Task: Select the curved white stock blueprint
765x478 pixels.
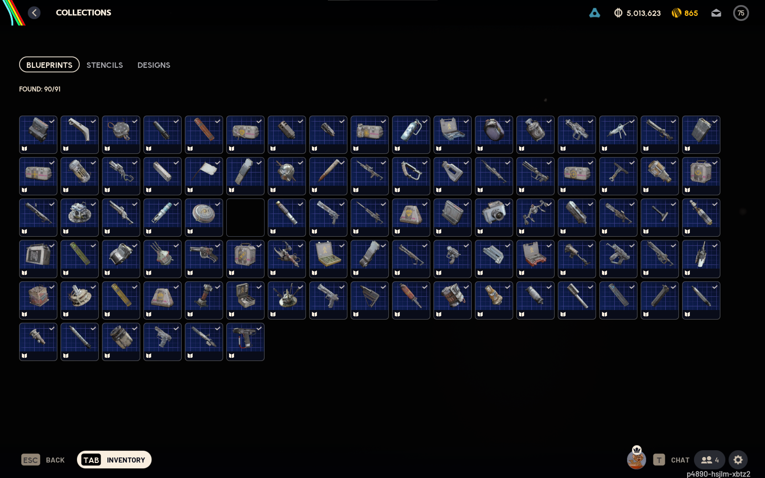Action: click(x=80, y=135)
